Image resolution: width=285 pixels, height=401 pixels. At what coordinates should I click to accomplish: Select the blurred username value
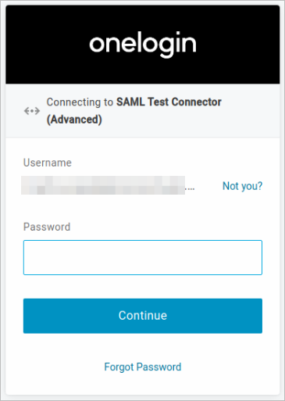tap(103, 185)
